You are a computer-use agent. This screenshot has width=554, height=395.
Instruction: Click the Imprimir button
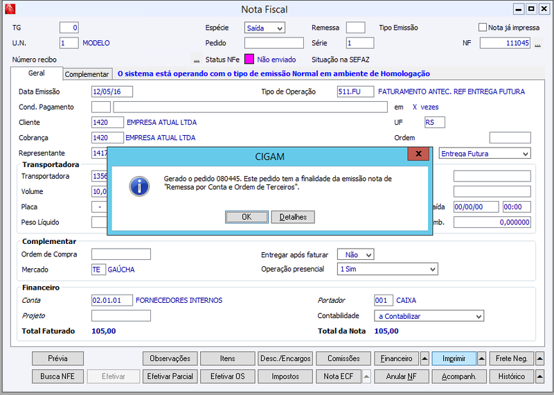(x=454, y=358)
